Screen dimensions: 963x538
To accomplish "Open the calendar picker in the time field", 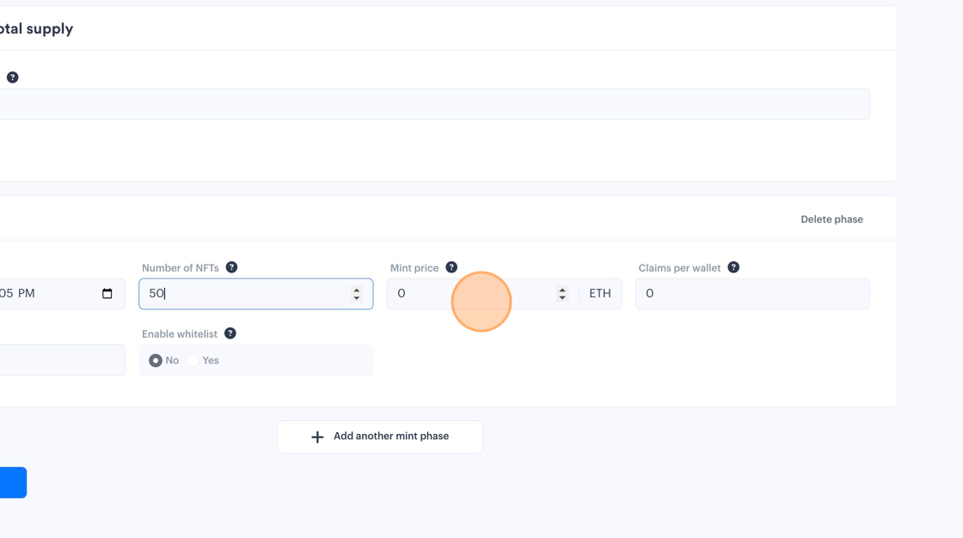I will point(107,294).
